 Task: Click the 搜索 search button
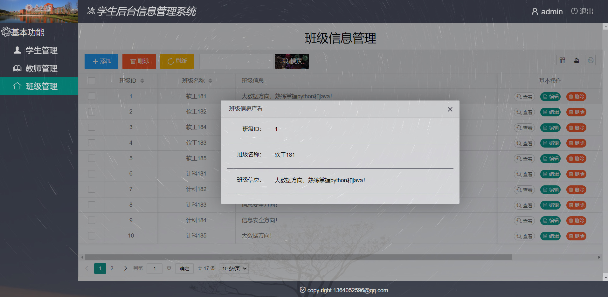(x=292, y=61)
